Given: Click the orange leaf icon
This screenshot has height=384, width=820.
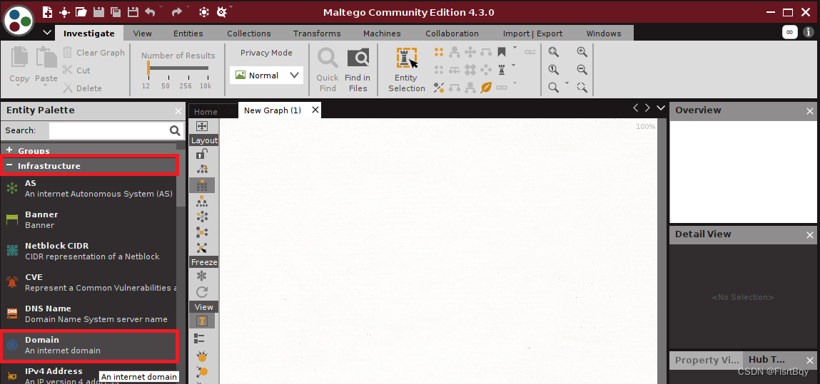Looking at the screenshot, I should tap(486, 87).
